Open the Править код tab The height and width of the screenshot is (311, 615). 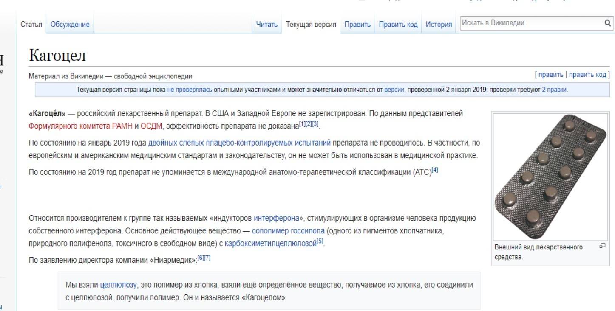(398, 25)
